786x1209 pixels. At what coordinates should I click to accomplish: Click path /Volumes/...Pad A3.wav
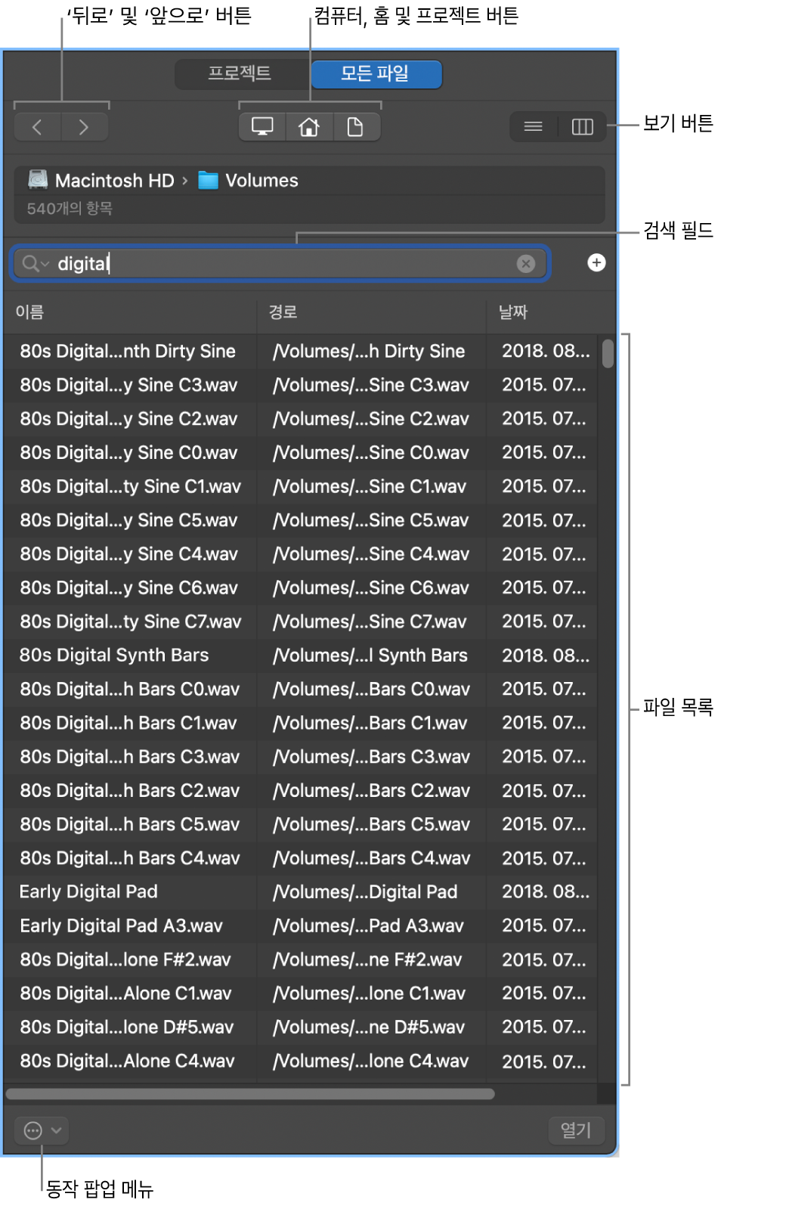click(x=368, y=926)
